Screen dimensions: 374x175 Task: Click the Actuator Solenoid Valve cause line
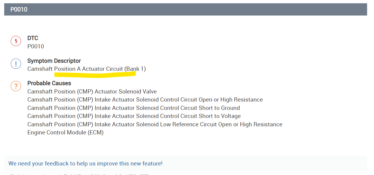92,92
